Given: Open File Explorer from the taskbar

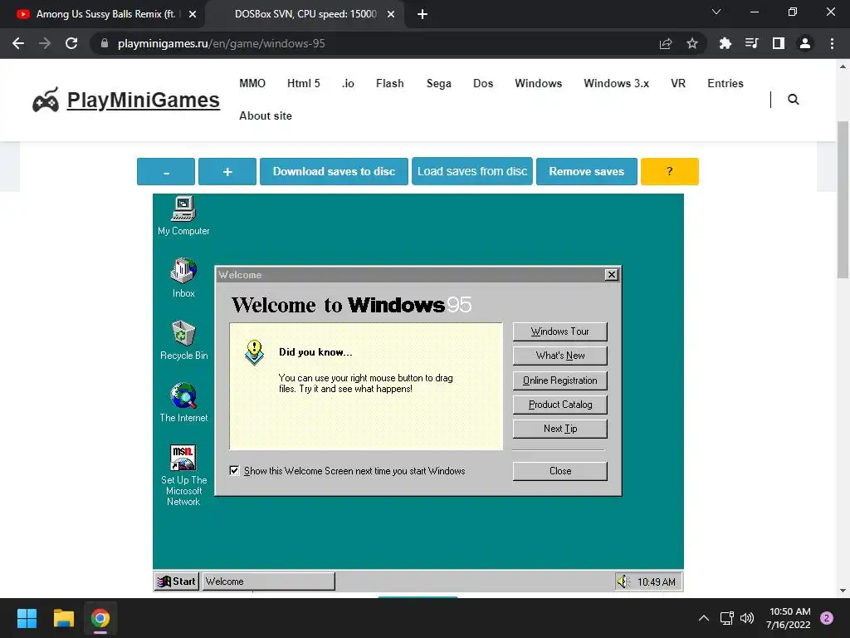Looking at the screenshot, I should coord(63,618).
